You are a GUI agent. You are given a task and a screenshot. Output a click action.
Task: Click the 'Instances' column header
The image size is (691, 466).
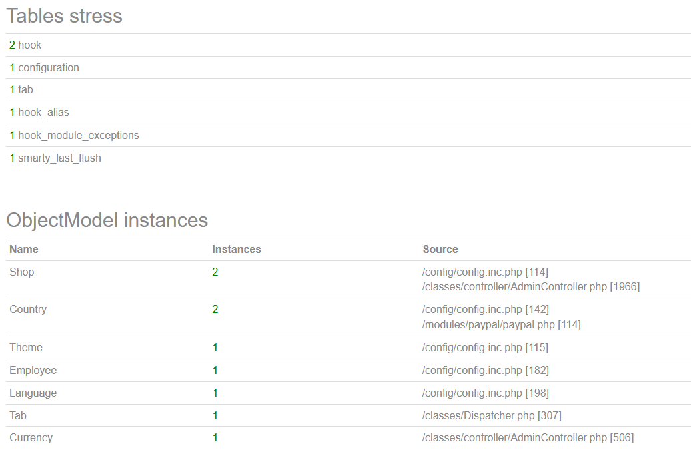click(x=237, y=250)
